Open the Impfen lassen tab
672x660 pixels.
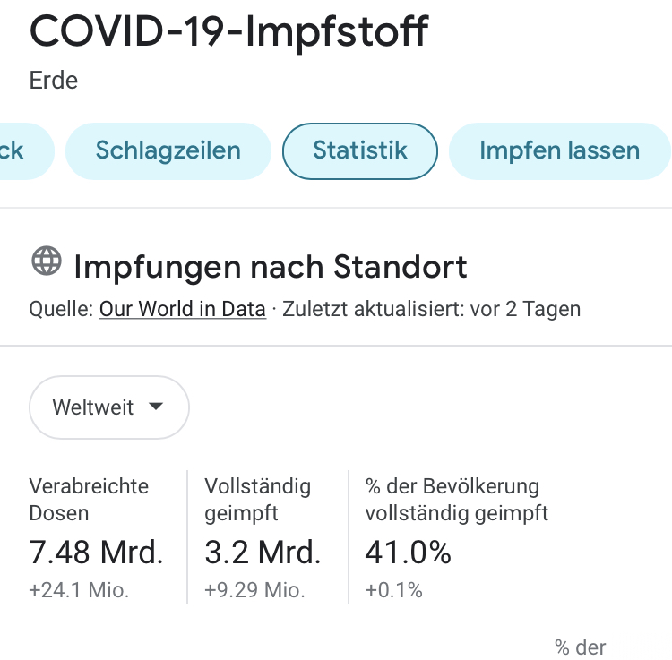coord(560,150)
